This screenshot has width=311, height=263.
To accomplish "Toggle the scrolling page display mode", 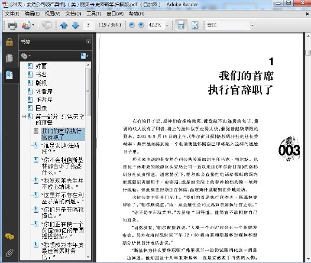I will [181, 25].
